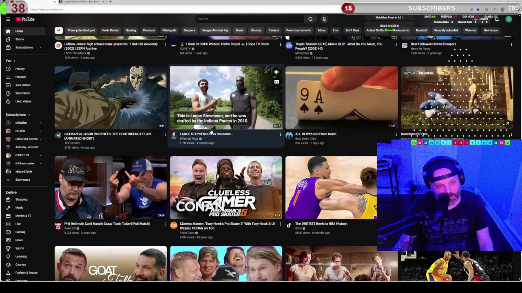This screenshot has height=293, width=522.
Task: Select the Recently uploaded filter chip
Action: point(446,30)
